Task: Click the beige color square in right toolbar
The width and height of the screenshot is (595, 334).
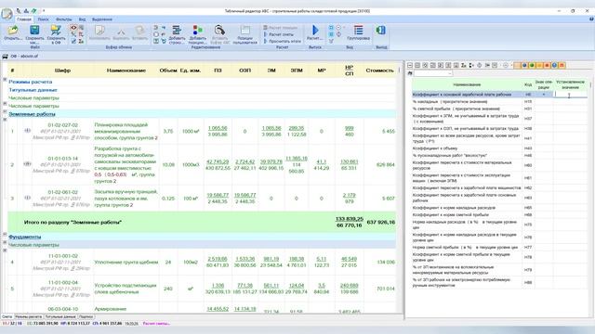Action: click(517, 66)
